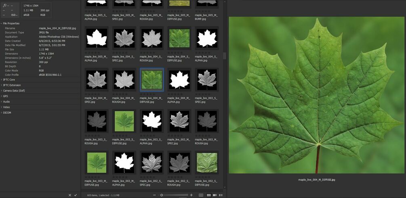Switch to view content as thumbnails

point(209,195)
